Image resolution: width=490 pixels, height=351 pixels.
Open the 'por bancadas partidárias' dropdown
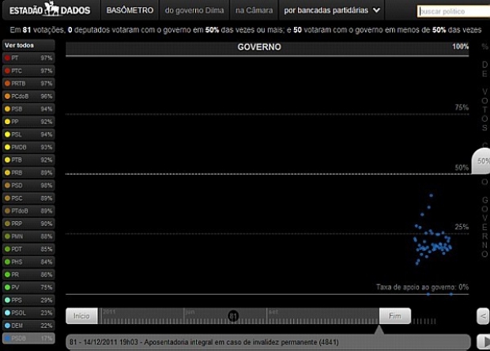click(332, 11)
